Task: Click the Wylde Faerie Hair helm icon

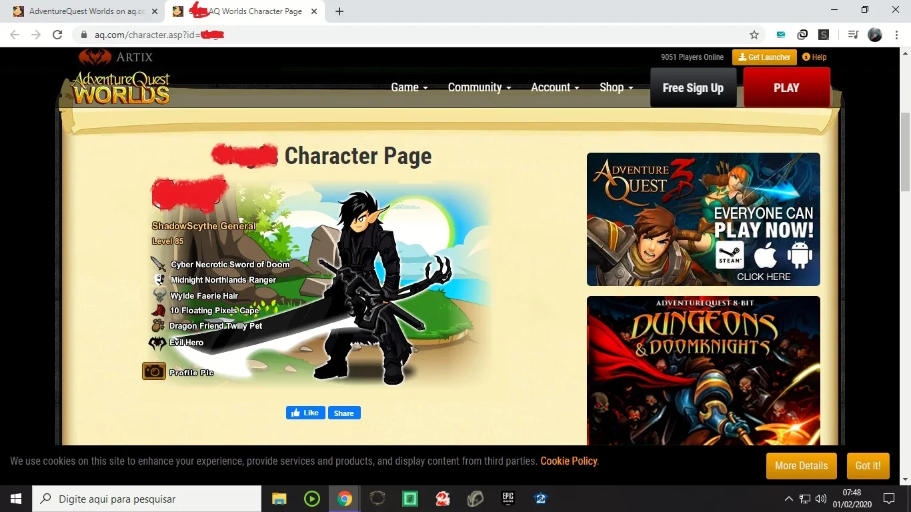Action: [x=159, y=295]
